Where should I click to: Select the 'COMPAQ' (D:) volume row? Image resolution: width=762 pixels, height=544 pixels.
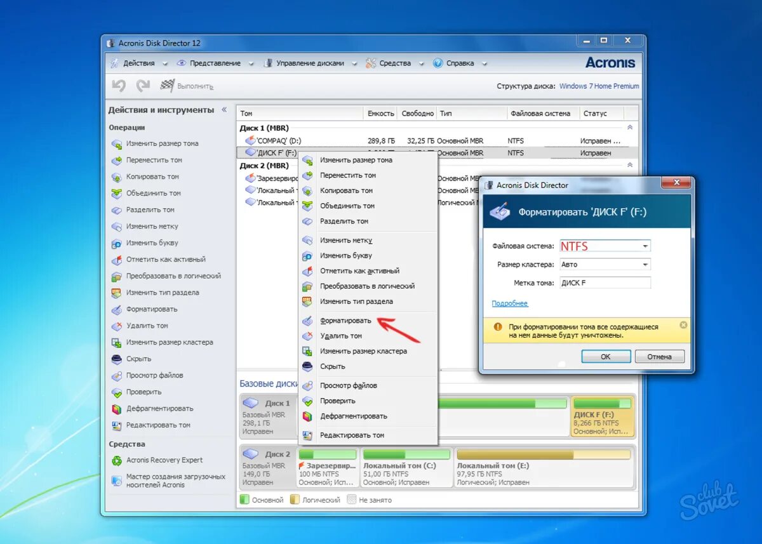click(x=437, y=140)
